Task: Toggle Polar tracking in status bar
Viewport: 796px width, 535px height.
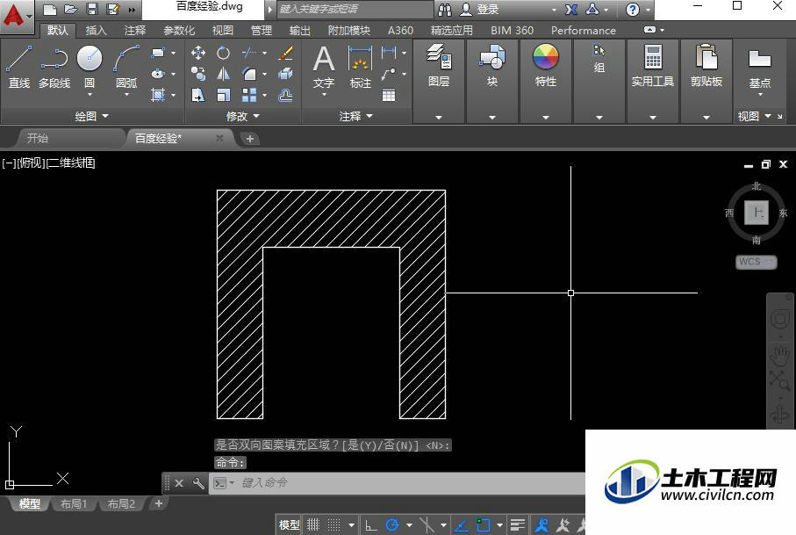Action: pyautogui.click(x=392, y=524)
